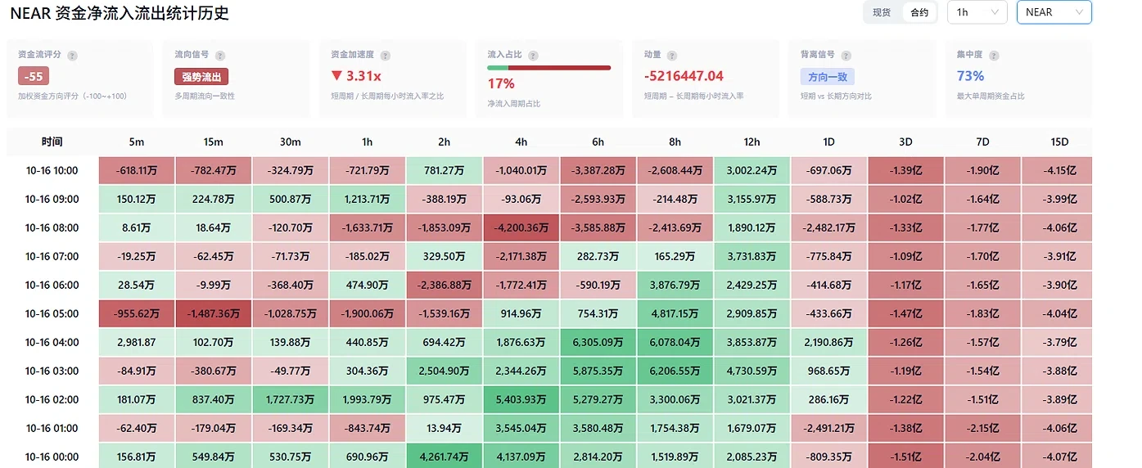Click the 时间 column header
1142x468 pixels.
(52, 142)
